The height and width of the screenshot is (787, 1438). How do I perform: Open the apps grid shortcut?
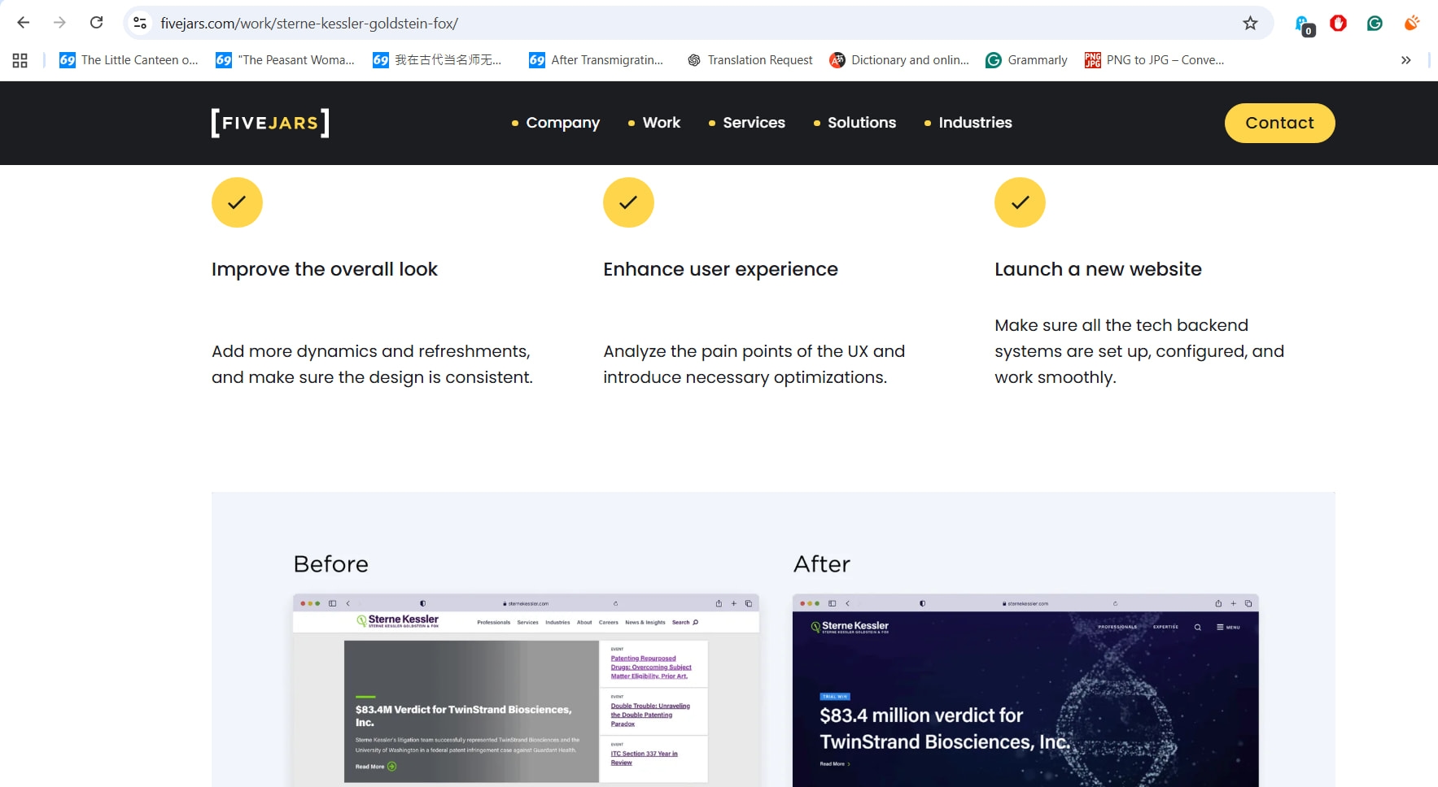[x=20, y=60]
